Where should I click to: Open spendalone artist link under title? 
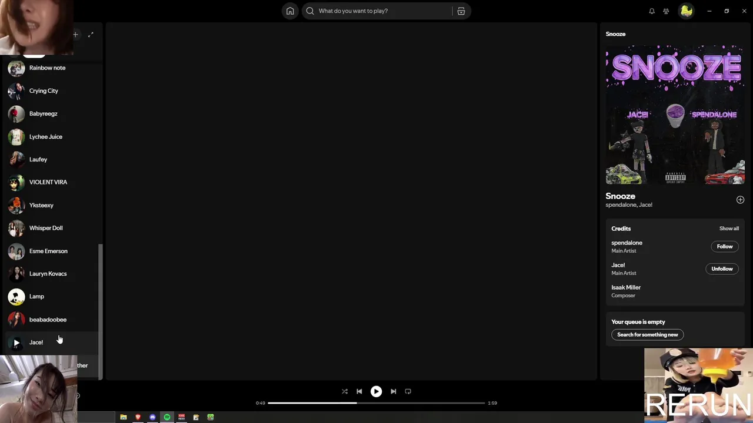tap(621, 205)
